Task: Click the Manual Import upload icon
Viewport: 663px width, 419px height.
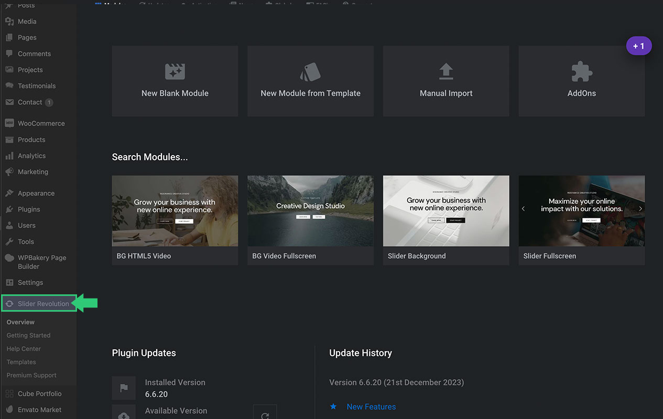Action: pyautogui.click(x=445, y=72)
